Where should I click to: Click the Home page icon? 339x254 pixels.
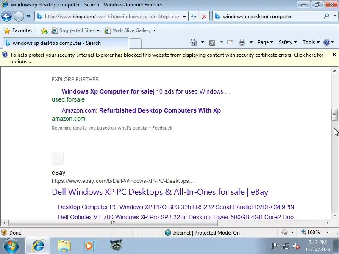(194, 42)
